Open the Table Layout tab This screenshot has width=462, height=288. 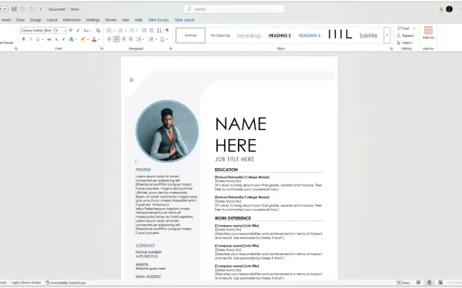tap(184, 20)
